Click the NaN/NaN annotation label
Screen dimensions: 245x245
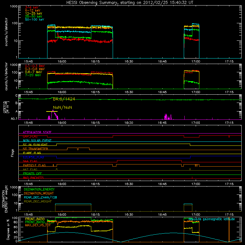pos(62,107)
